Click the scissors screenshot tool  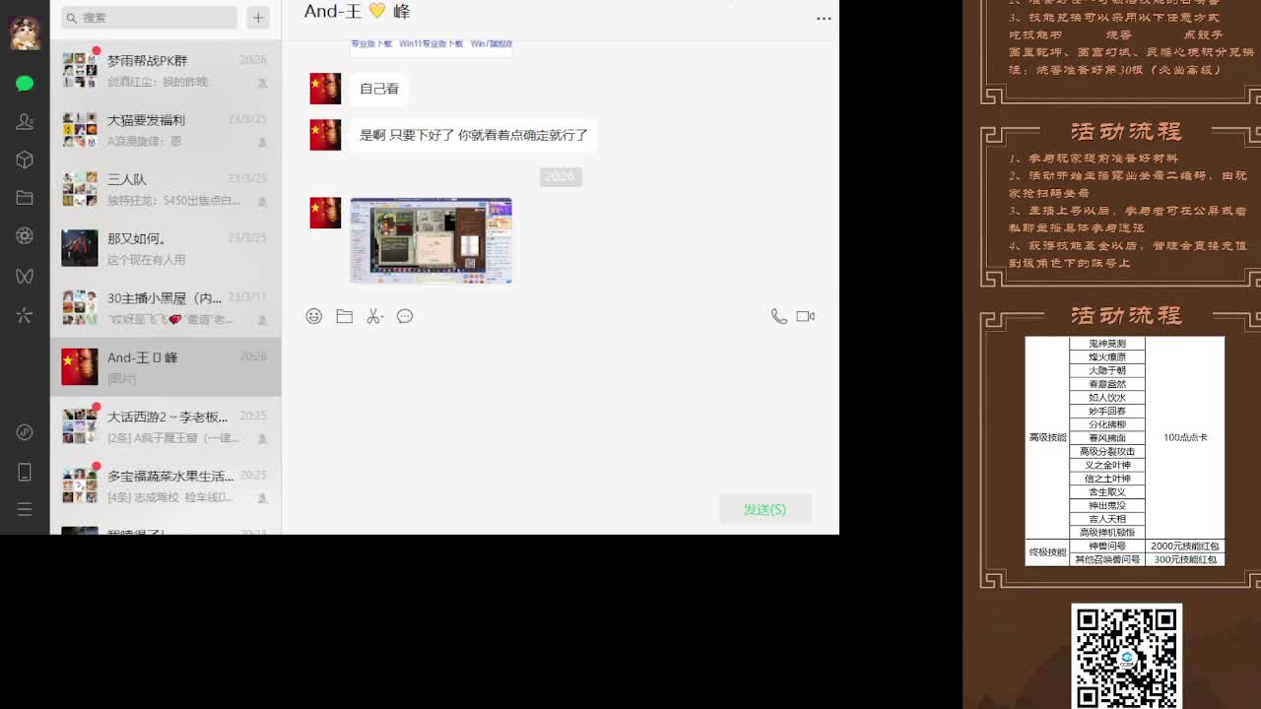click(374, 316)
